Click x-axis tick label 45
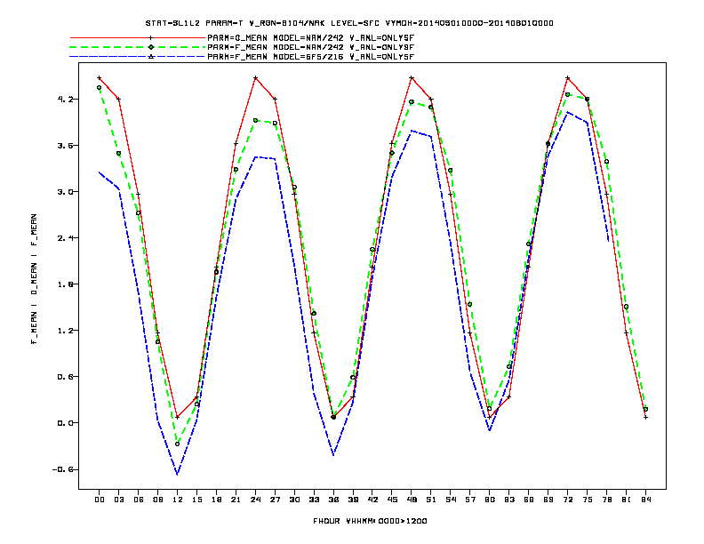Viewport: 704px width, 544px height. (392, 500)
